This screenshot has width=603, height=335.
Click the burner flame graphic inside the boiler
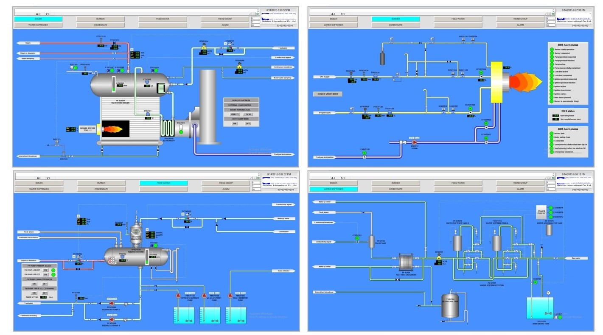coord(112,129)
